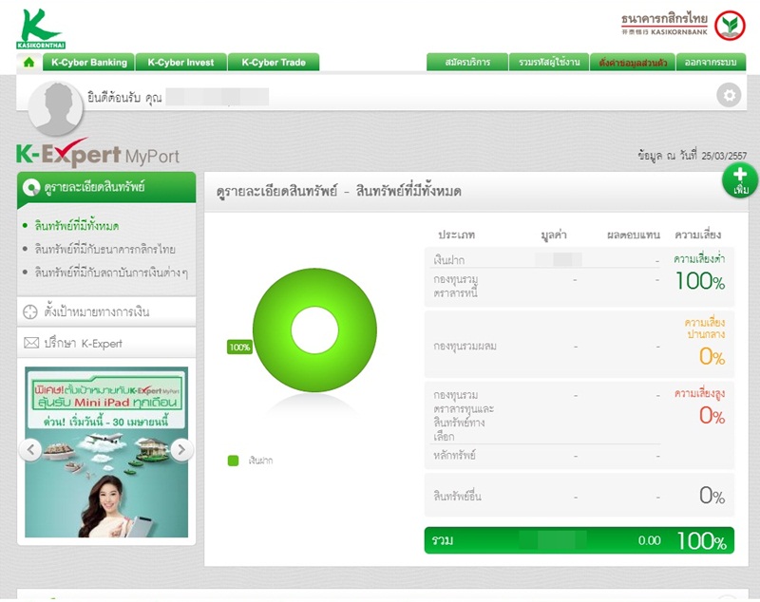This screenshot has height=602, width=760.
Task: Click the มูลค่า column header
Action: [x=554, y=235]
